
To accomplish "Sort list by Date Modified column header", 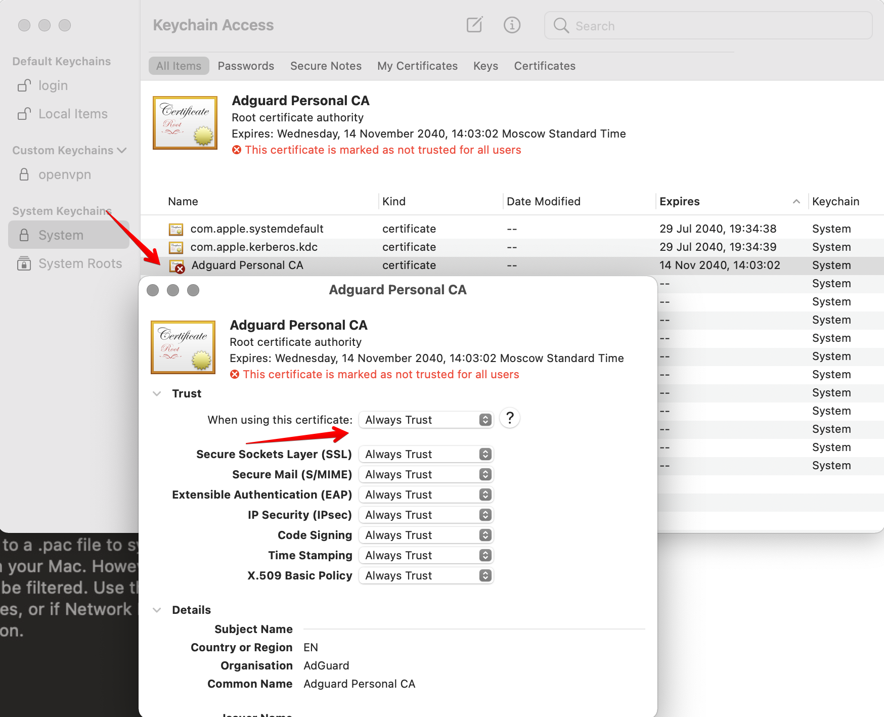I will pyautogui.click(x=544, y=201).
